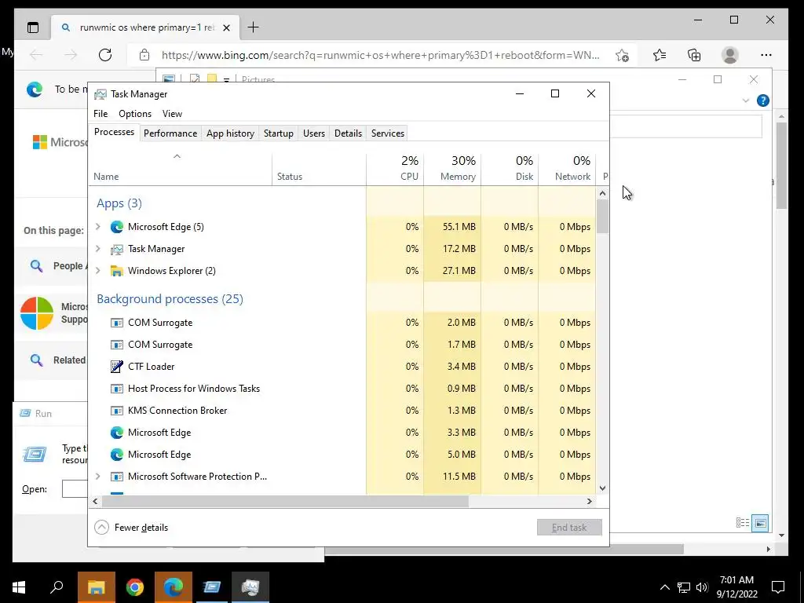Image resolution: width=804 pixels, height=603 pixels.
Task: Sort processes by Disk column header
Action: (x=510, y=169)
